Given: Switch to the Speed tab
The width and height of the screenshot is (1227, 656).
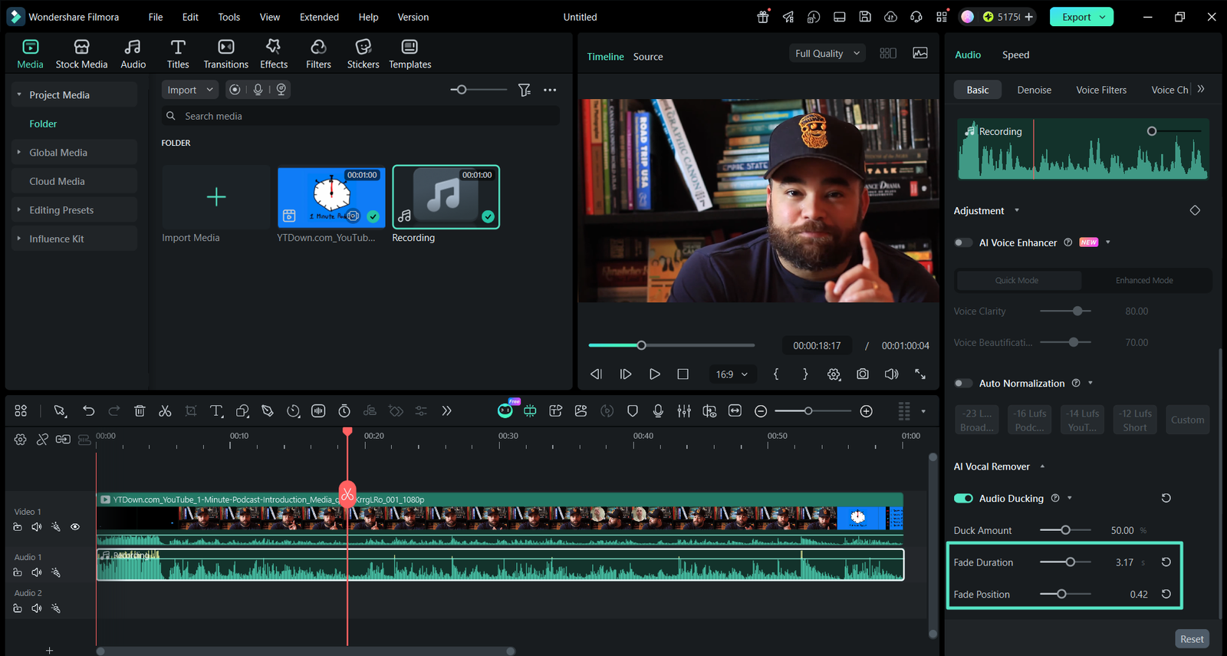Looking at the screenshot, I should point(1015,54).
